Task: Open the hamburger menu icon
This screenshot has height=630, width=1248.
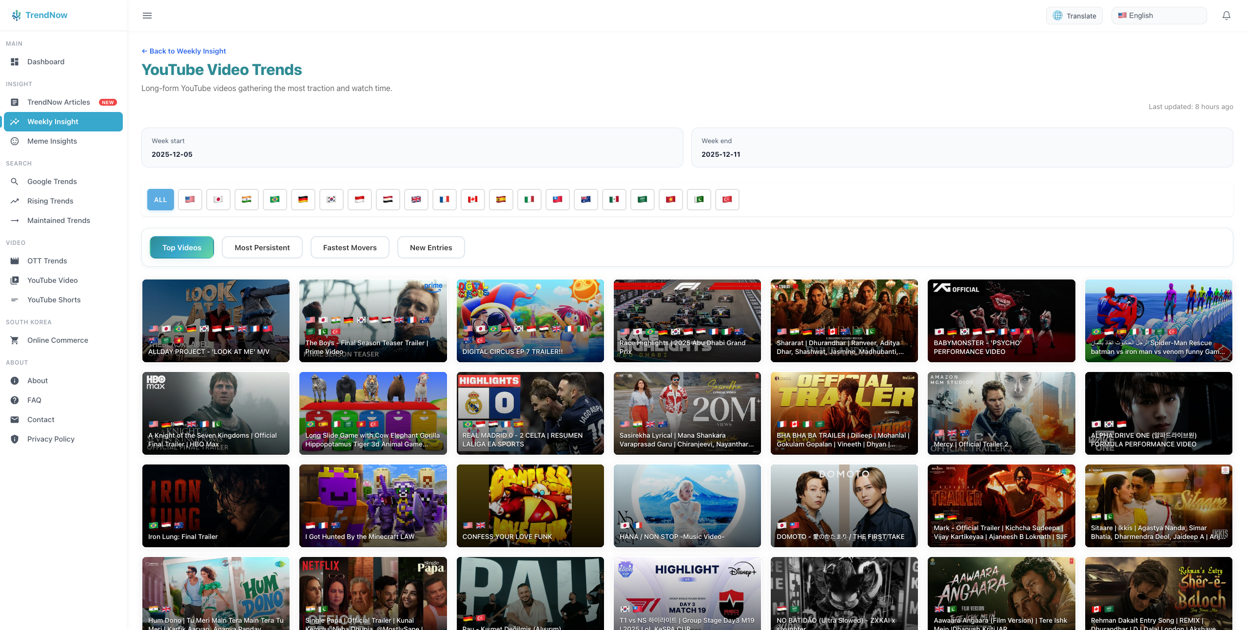Action: click(147, 15)
